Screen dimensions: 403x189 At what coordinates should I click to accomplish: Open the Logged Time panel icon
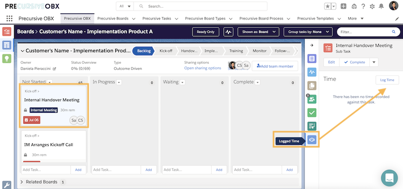coord(312,140)
